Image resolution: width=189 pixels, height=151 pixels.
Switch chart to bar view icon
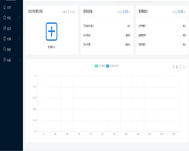(177, 67)
